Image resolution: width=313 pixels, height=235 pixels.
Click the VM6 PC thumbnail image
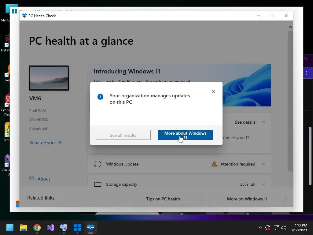tap(49, 78)
